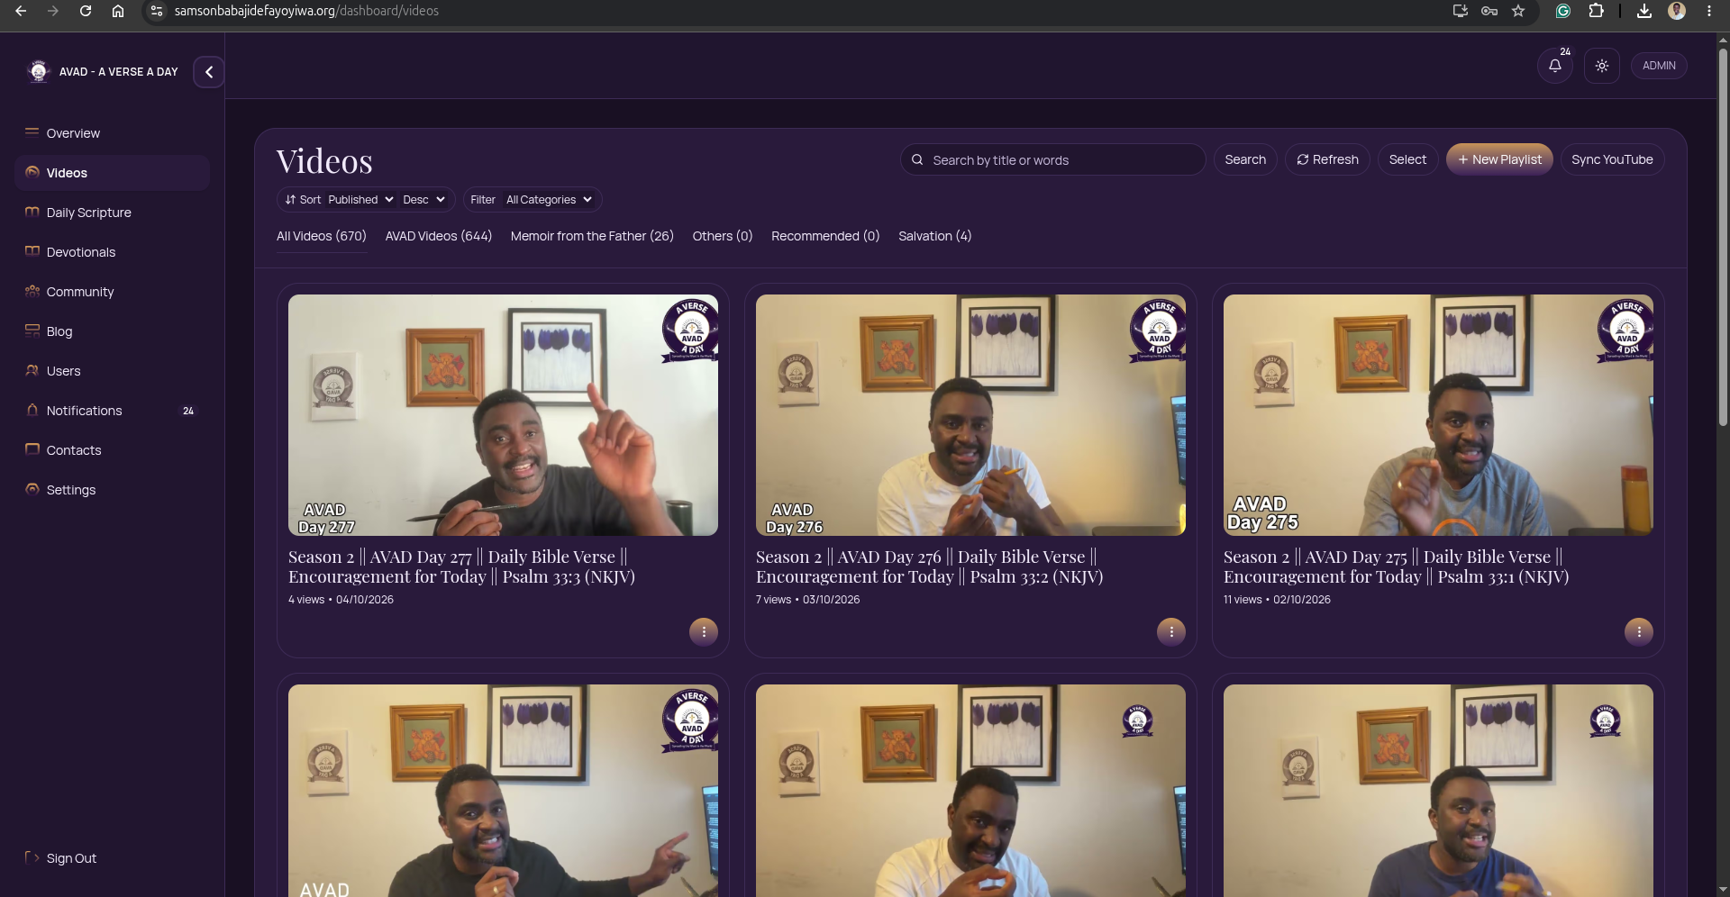The width and height of the screenshot is (1730, 897).
Task: Open Devotionals in the sidebar
Action: pos(112,252)
